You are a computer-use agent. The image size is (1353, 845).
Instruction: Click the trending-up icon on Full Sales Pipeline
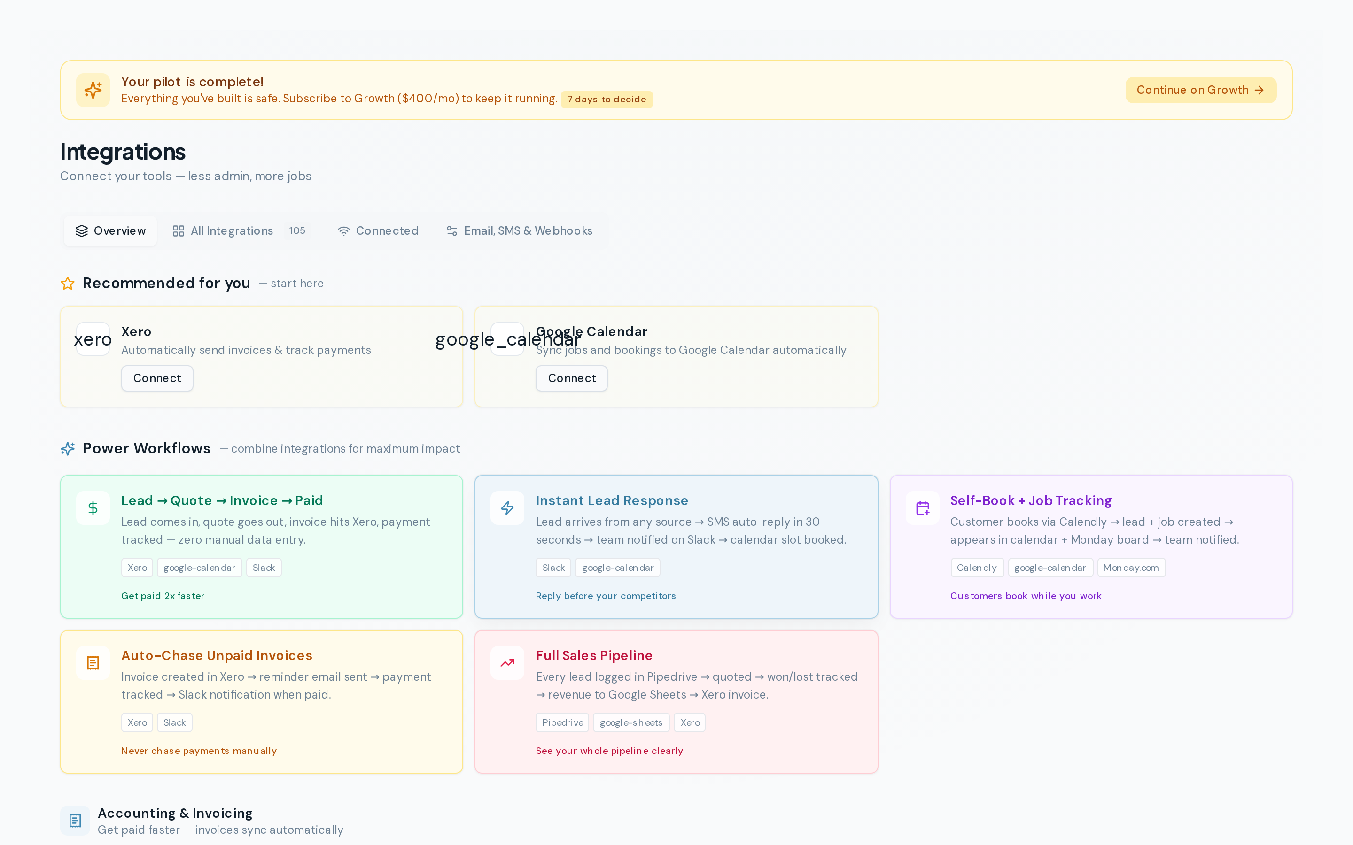(508, 663)
